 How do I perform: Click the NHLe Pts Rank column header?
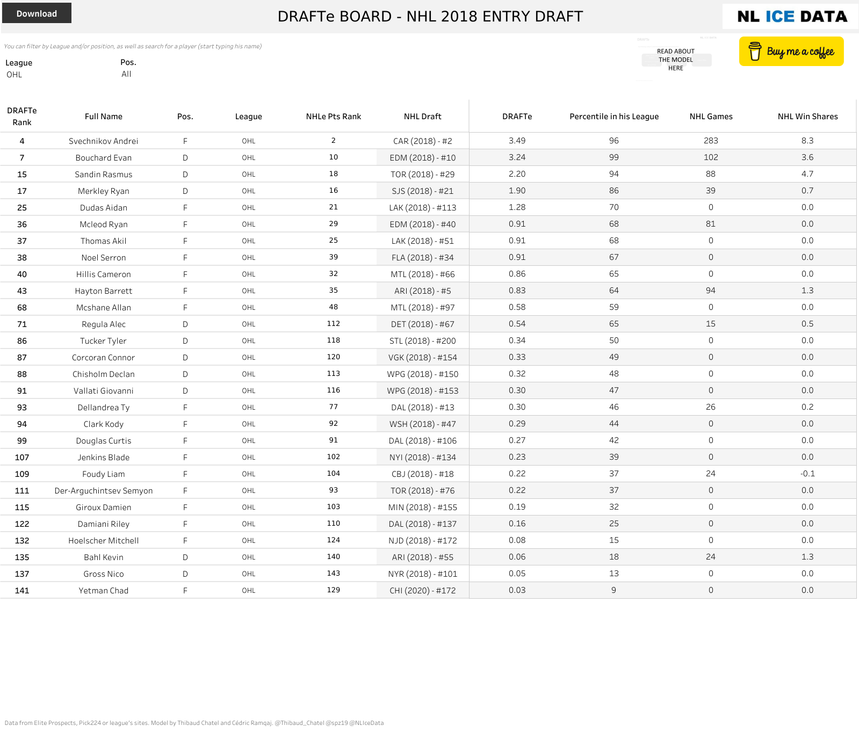pyautogui.click(x=334, y=117)
